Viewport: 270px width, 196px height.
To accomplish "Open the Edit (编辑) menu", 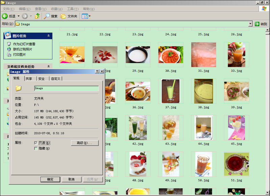I will pyautogui.click(x=25, y=9).
